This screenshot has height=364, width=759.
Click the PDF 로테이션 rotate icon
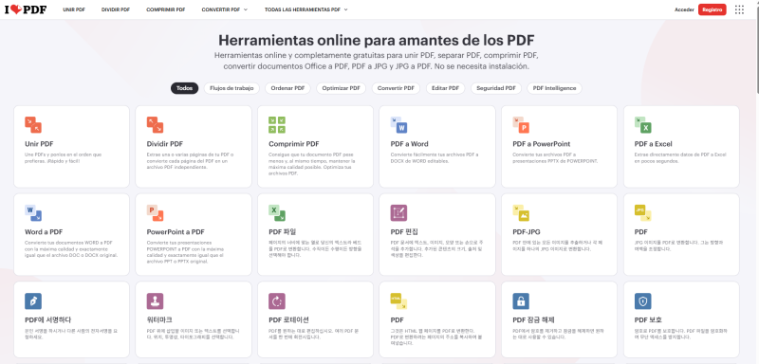click(x=277, y=301)
